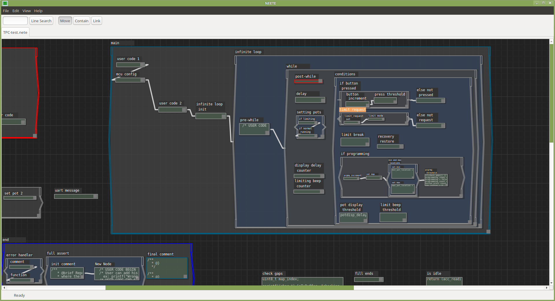The height and width of the screenshot is (301, 555).
Task: Select the orange limit request node
Action: 352,110
